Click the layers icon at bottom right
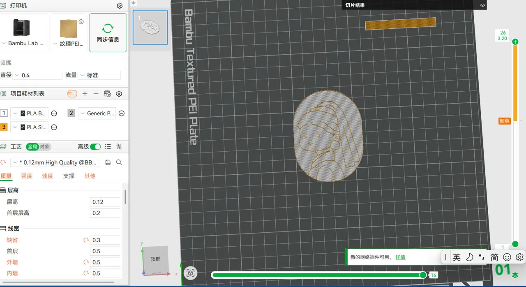The width and height of the screenshot is (526, 287). point(515,275)
